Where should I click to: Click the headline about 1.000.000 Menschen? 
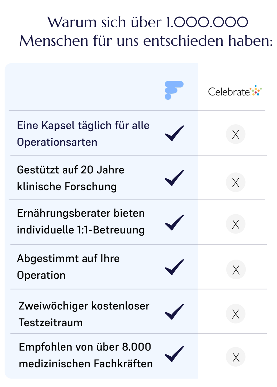pos(146,31)
